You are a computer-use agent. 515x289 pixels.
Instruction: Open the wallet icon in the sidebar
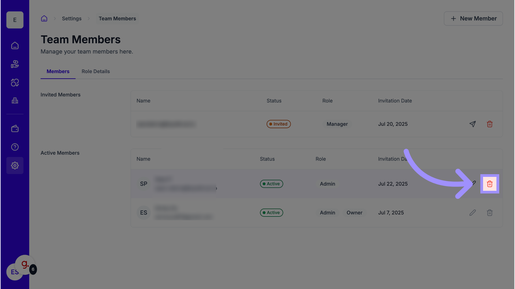pos(15,129)
